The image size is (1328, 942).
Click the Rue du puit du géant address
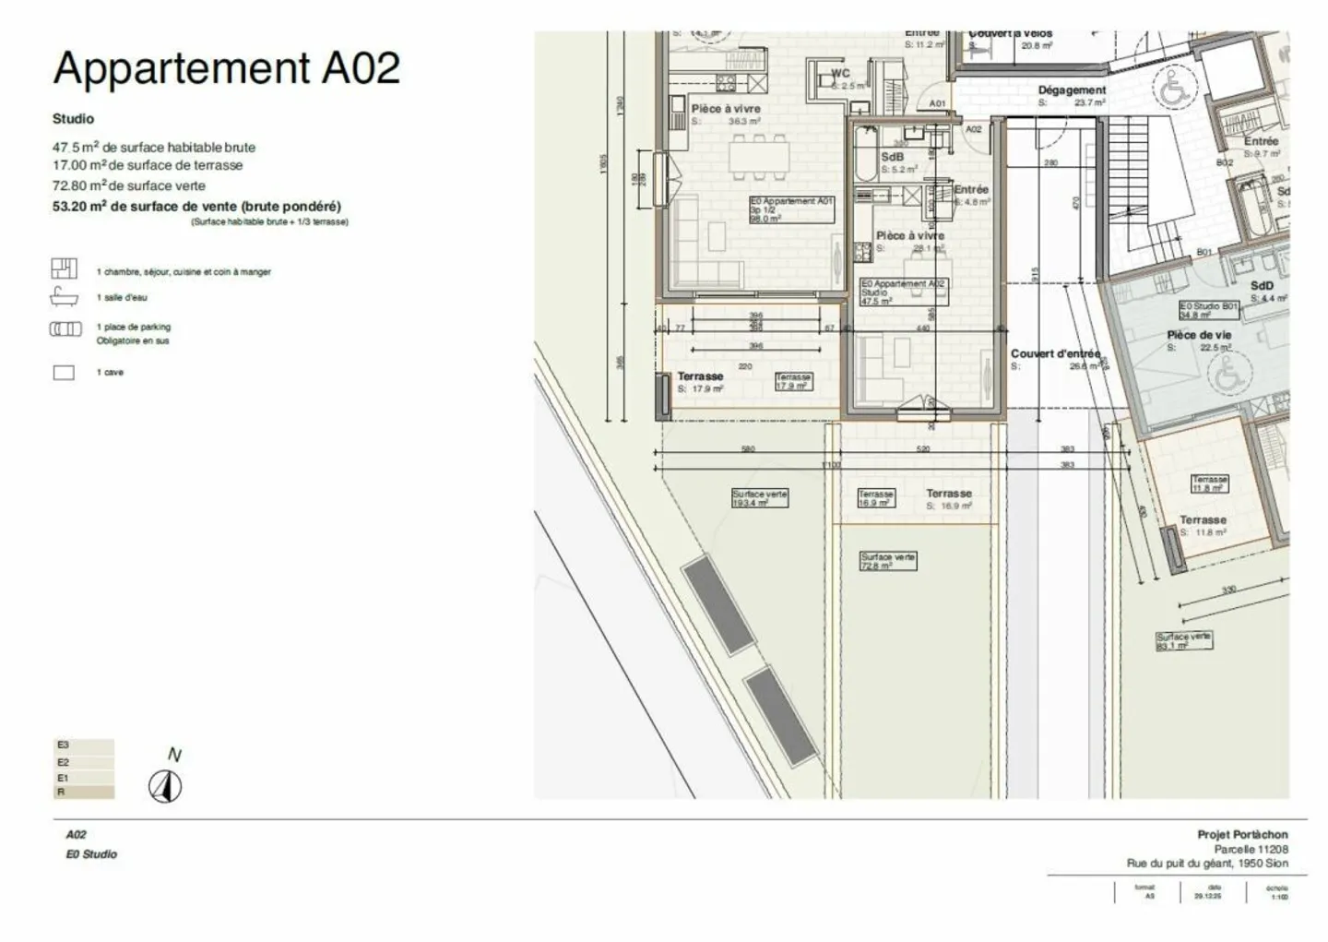pyautogui.click(x=1207, y=864)
